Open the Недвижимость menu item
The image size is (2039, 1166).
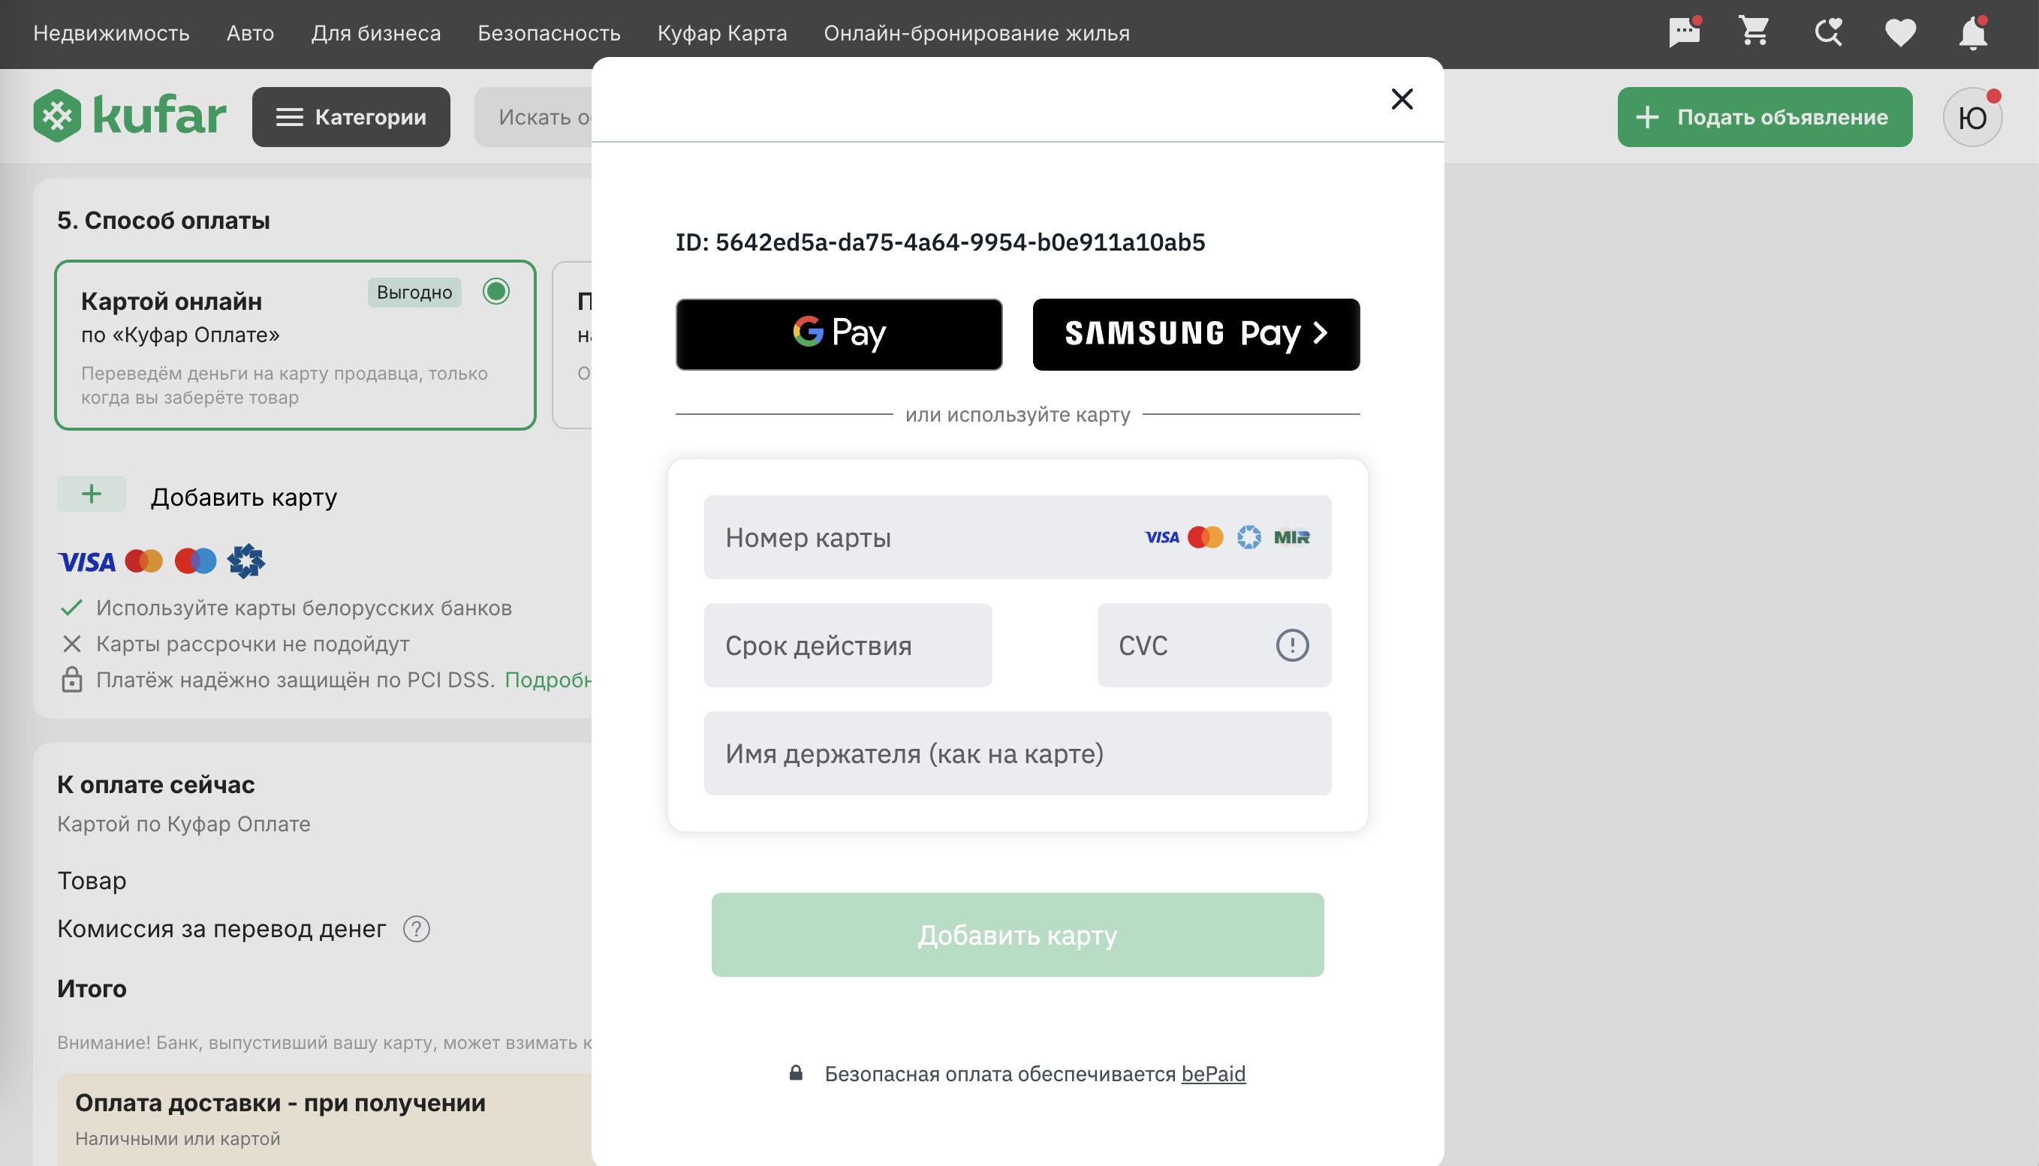point(111,33)
